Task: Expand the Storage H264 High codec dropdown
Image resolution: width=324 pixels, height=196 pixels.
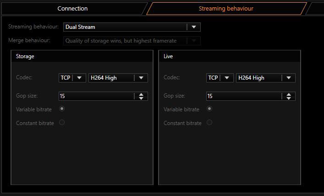Action: point(141,78)
